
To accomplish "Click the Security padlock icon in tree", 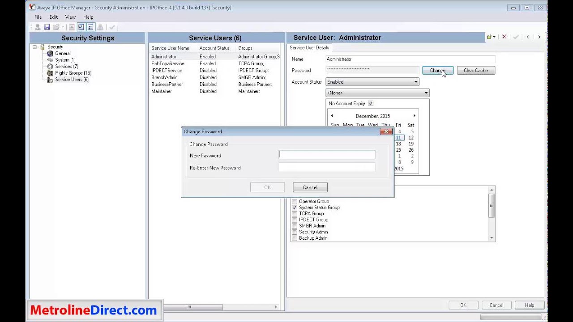I will [x=43, y=47].
